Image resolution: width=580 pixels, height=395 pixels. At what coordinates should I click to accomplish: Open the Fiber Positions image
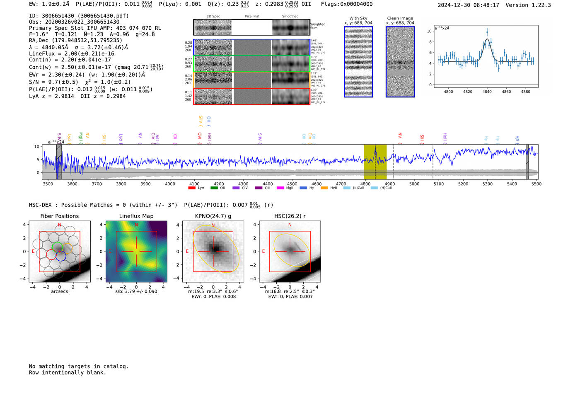(x=59, y=252)
